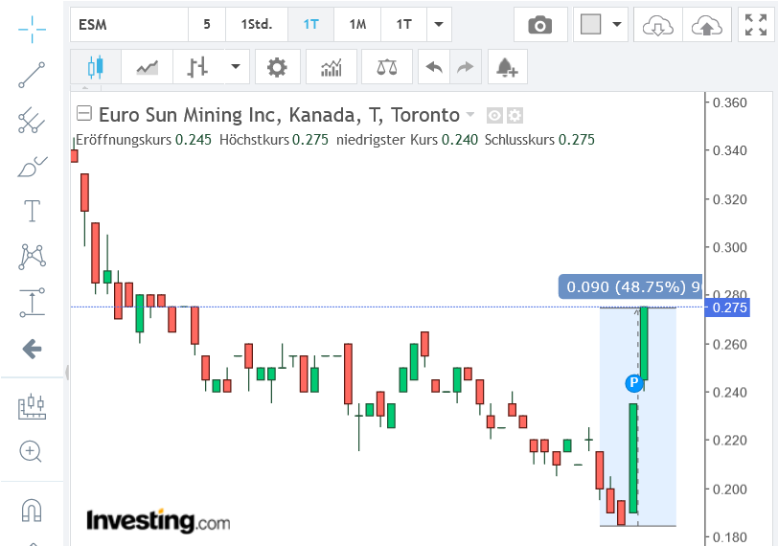Open the compare symbols scales icon
Image resolution: width=778 pixels, height=546 pixels.
coord(387,66)
